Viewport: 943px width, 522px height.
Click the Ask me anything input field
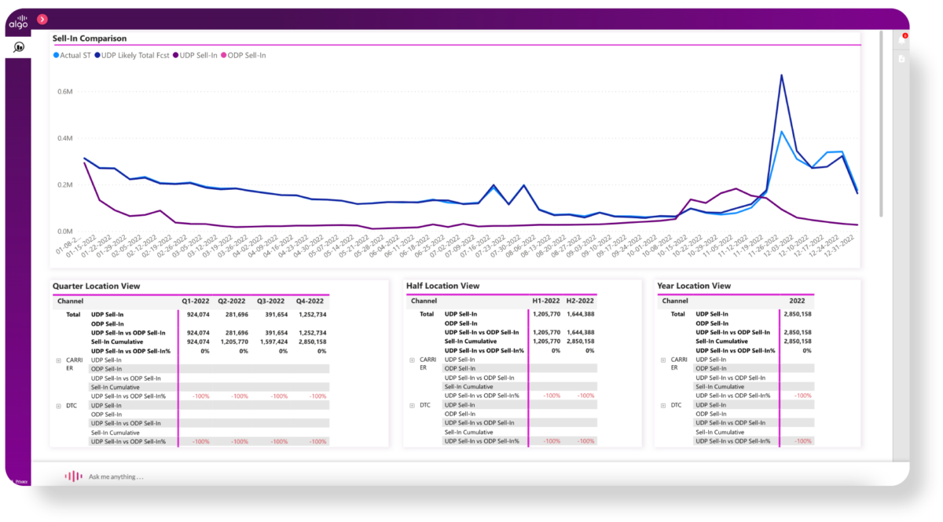(157, 476)
